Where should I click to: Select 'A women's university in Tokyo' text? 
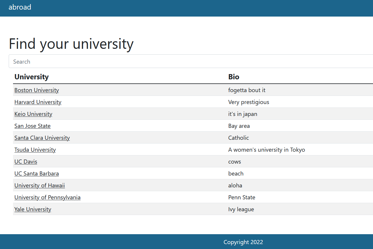267,150
